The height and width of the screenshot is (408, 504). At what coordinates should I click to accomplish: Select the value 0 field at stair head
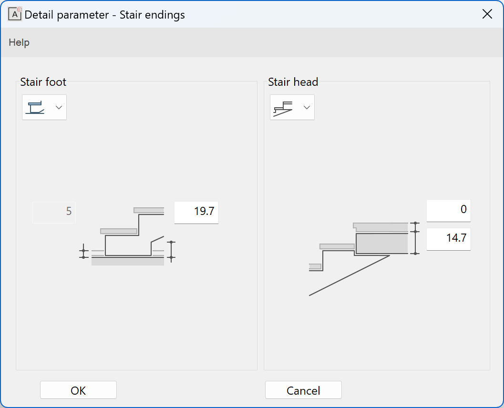(448, 210)
